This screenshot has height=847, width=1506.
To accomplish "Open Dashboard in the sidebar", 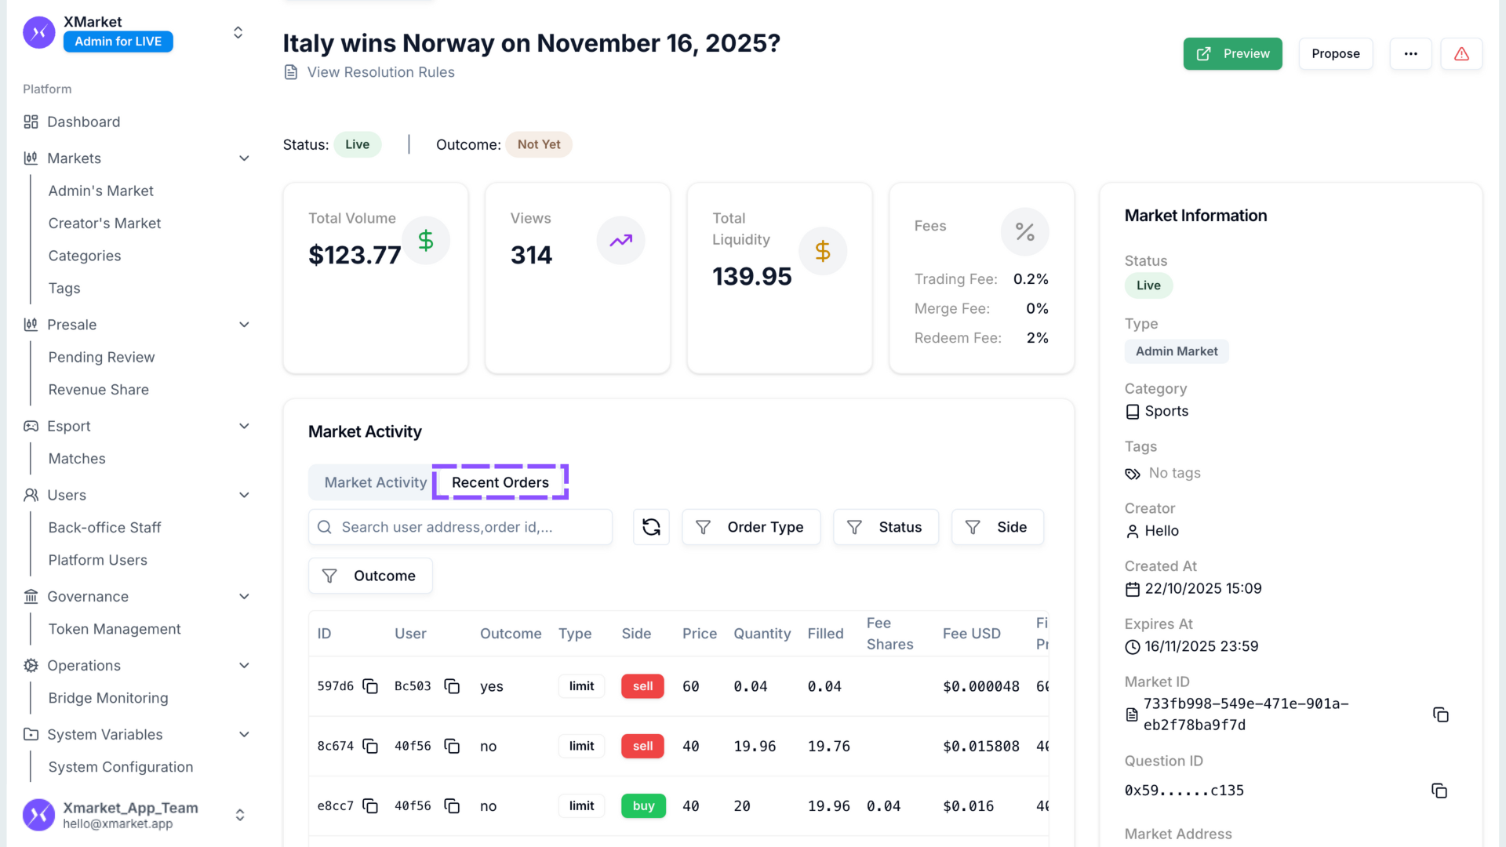I will click(83, 122).
